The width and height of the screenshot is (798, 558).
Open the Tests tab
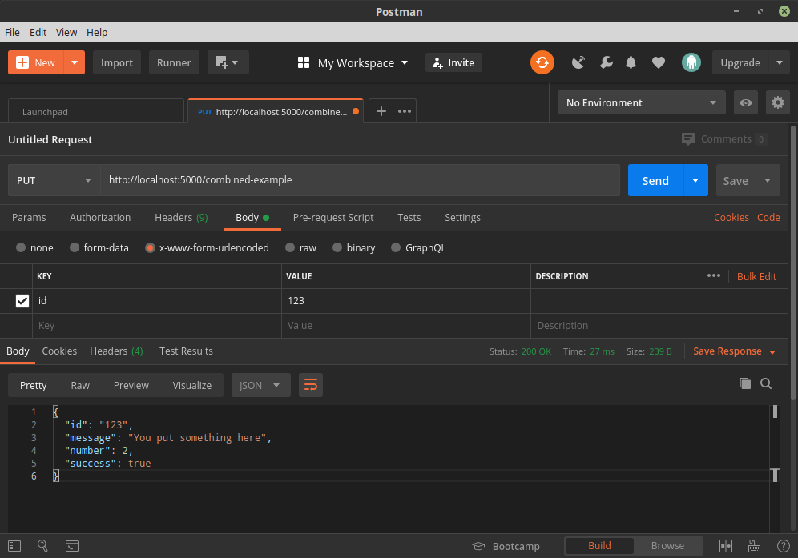tap(409, 217)
